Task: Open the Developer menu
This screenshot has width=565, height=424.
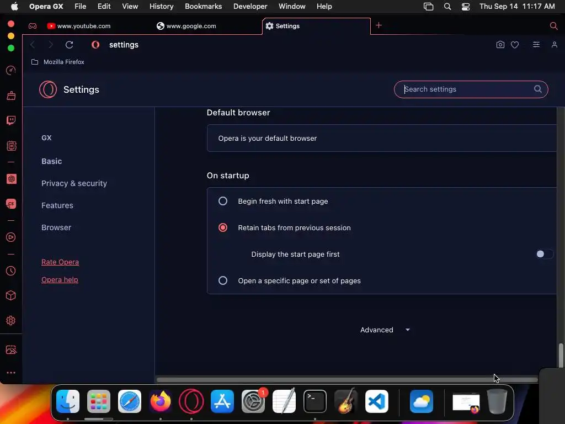Action: coord(250,7)
